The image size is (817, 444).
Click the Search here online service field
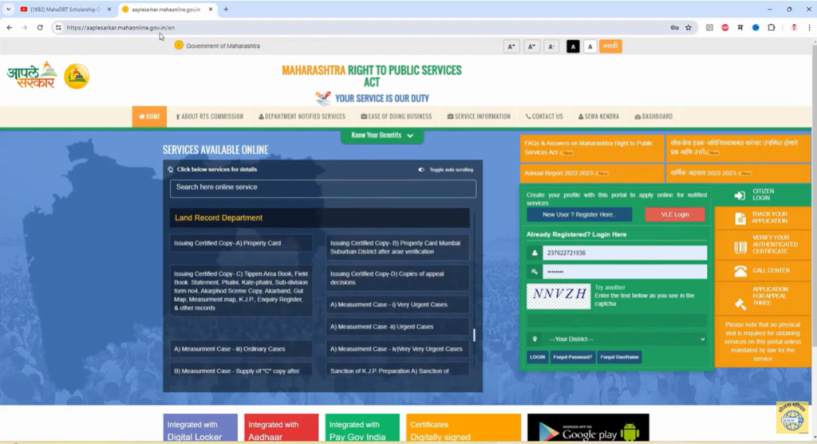pos(322,188)
